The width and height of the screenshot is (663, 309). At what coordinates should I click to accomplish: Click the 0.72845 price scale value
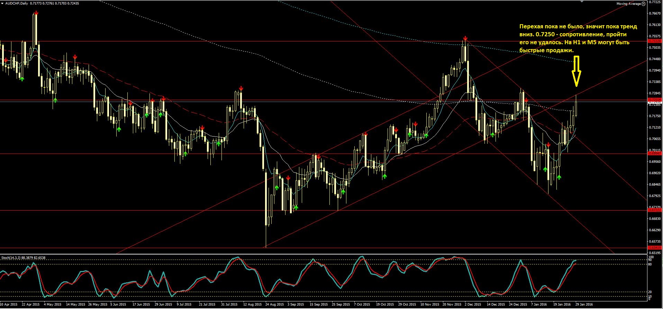(654, 93)
